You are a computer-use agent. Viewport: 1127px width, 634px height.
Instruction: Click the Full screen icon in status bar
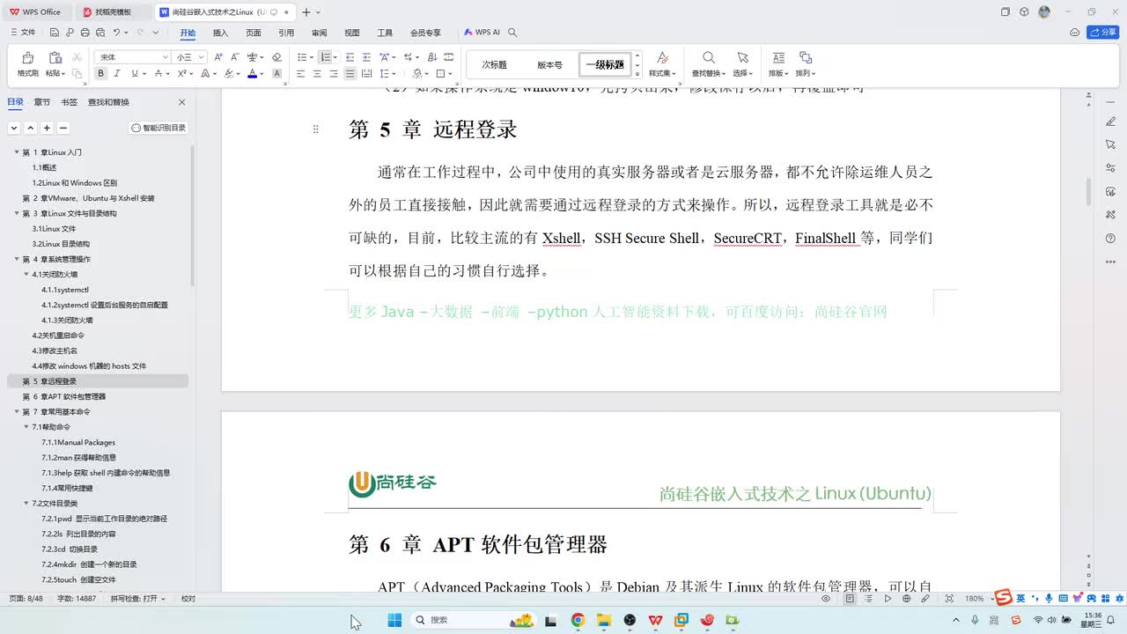coord(949,599)
